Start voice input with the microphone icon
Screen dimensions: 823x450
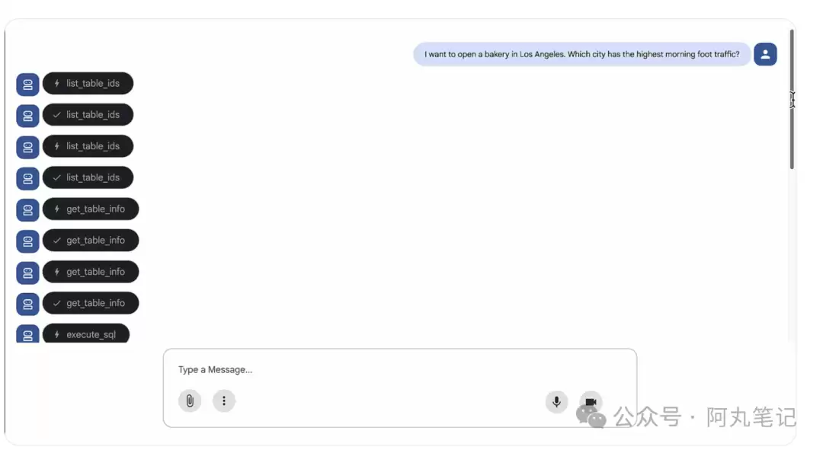tap(556, 401)
